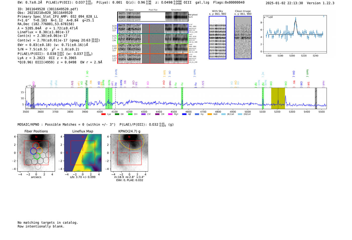This screenshot has width=352, height=240.
Task: Click the 'Obs: 20210210v020_3011649520' line
Action: click(x=45, y=13)
